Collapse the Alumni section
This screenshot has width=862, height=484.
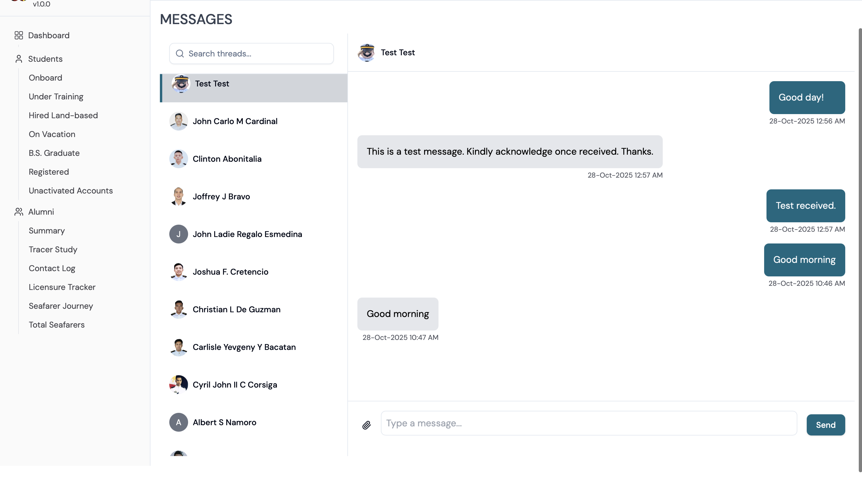click(41, 212)
